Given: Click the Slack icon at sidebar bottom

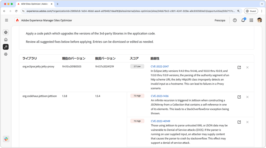Looking at the screenshot, I should coord(6,139).
